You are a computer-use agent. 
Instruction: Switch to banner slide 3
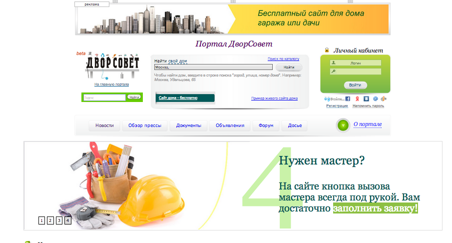point(59,220)
